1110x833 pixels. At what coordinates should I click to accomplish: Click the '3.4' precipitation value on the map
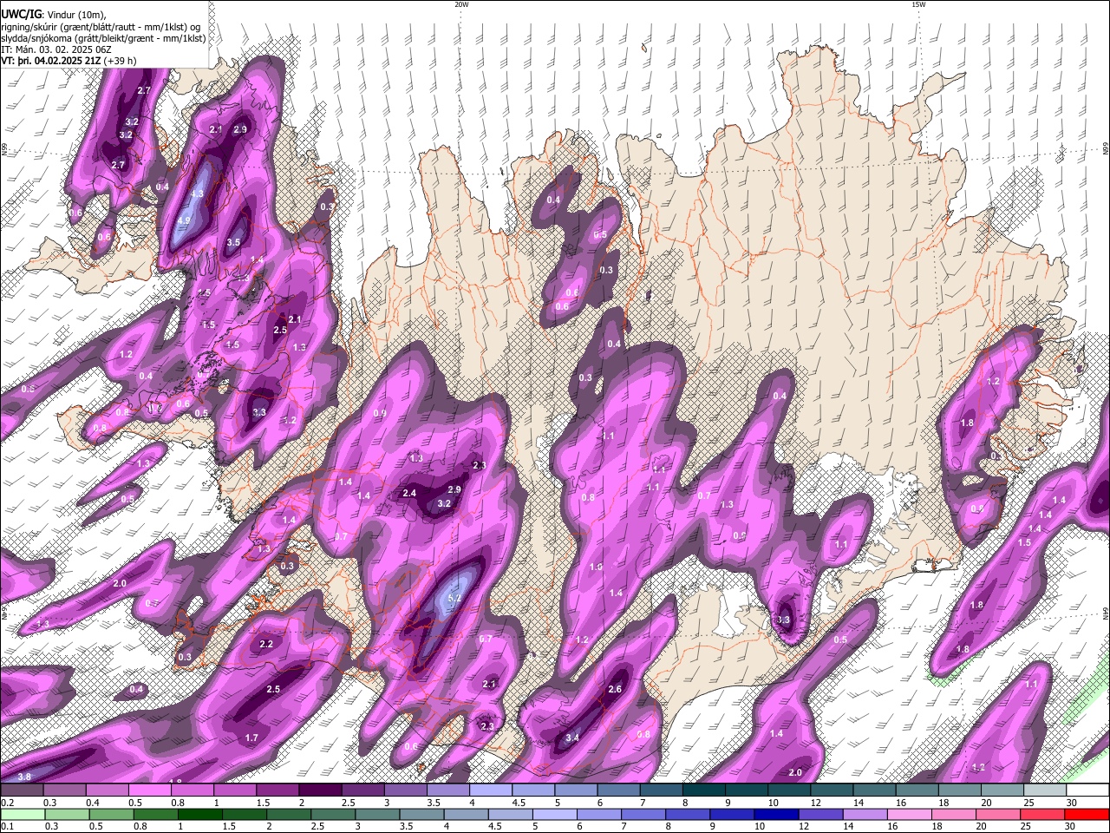[x=572, y=738]
